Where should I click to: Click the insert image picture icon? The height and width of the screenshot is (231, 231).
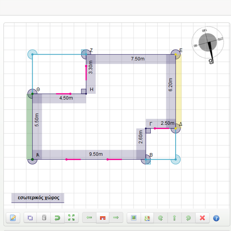pos(134,218)
